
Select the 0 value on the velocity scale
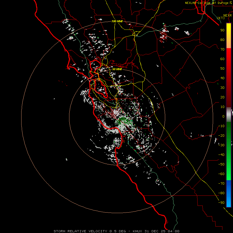[x=223, y=116]
